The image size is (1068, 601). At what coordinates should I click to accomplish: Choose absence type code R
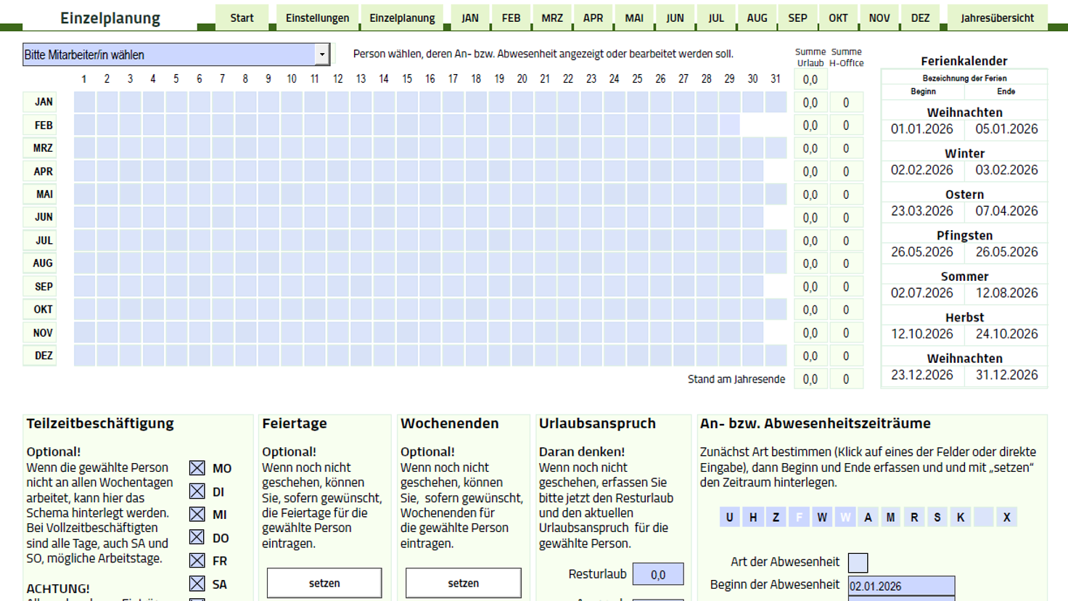coord(914,518)
